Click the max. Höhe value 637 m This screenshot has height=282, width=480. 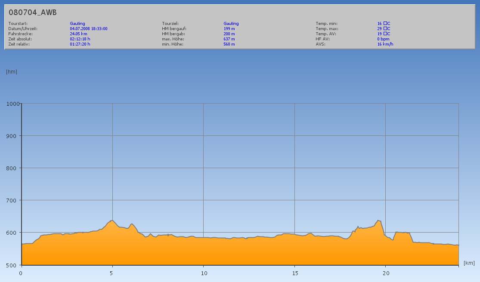pos(229,39)
